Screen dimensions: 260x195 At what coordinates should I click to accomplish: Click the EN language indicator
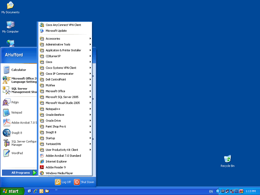point(211,191)
